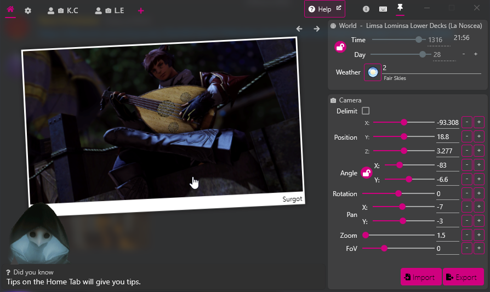The width and height of the screenshot is (490, 292).
Task: Click the Rotation slider
Action: click(398, 193)
